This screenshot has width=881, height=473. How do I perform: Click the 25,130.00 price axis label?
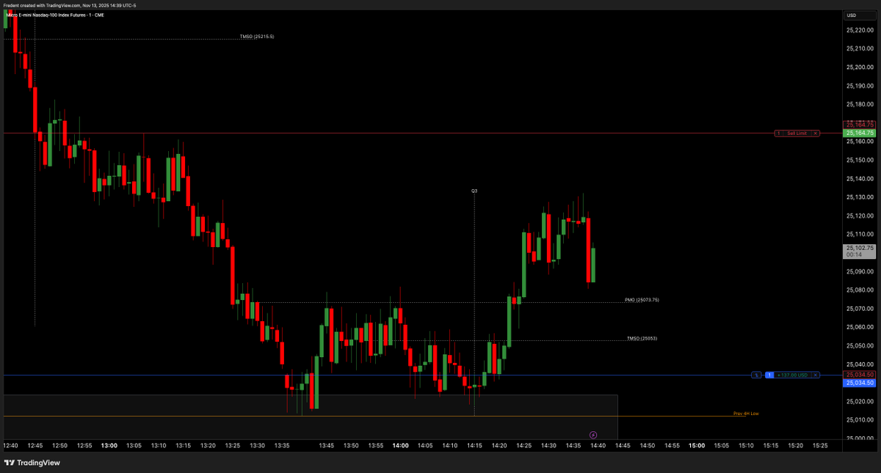click(859, 197)
